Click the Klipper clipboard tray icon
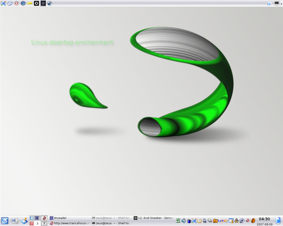This screenshot has width=283, height=226. tap(199, 221)
